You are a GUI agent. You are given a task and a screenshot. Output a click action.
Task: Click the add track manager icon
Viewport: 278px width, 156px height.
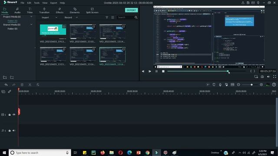point(3,91)
